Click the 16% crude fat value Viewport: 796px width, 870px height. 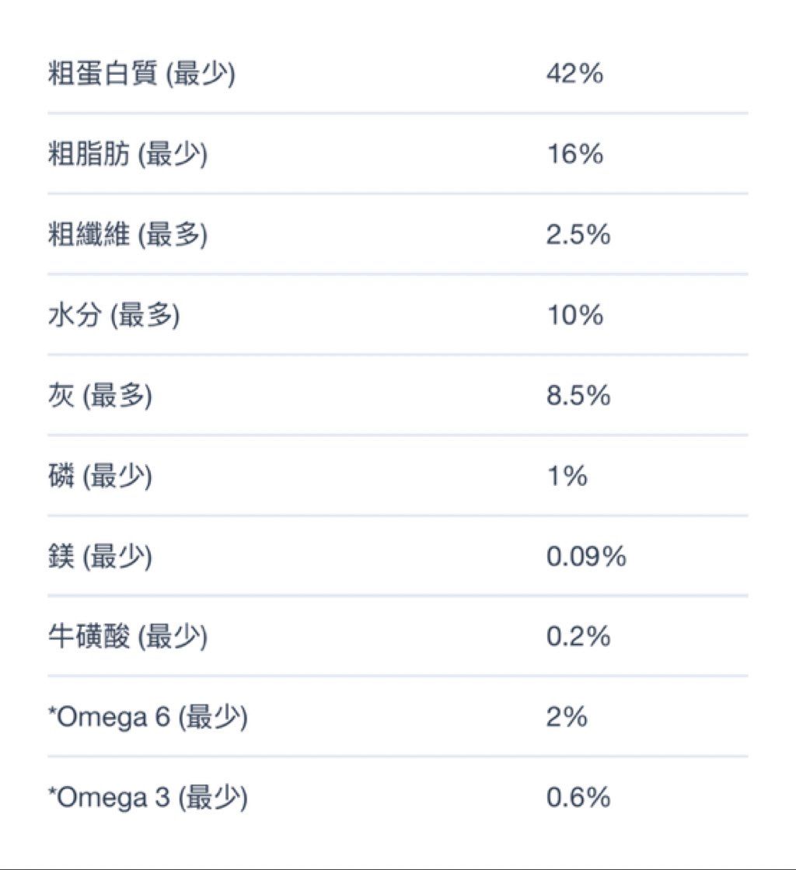[575, 154]
